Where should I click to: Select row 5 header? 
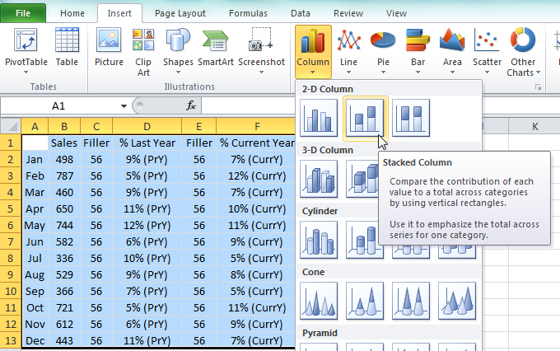[x=11, y=208]
